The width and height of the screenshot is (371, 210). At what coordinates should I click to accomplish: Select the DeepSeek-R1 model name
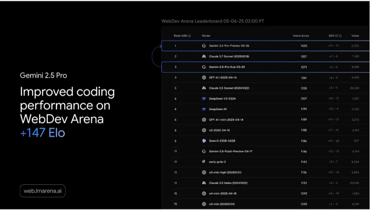(218, 109)
